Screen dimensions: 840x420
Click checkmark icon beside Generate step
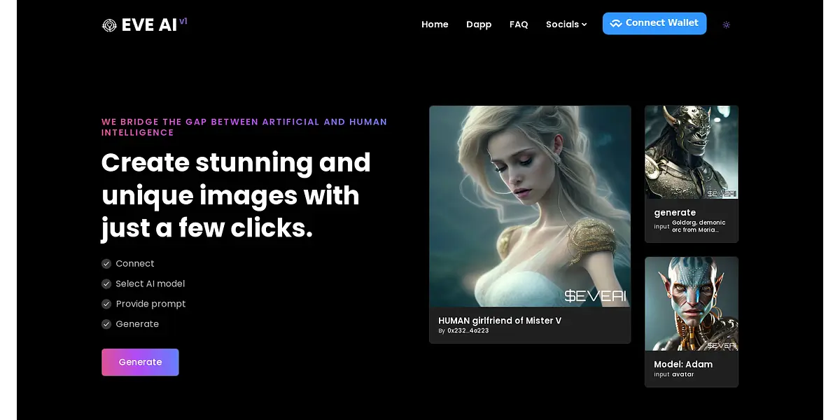pyautogui.click(x=106, y=324)
